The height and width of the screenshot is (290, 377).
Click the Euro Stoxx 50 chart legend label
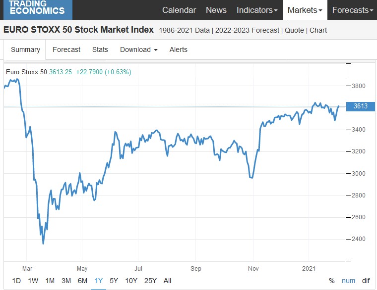(26, 72)
